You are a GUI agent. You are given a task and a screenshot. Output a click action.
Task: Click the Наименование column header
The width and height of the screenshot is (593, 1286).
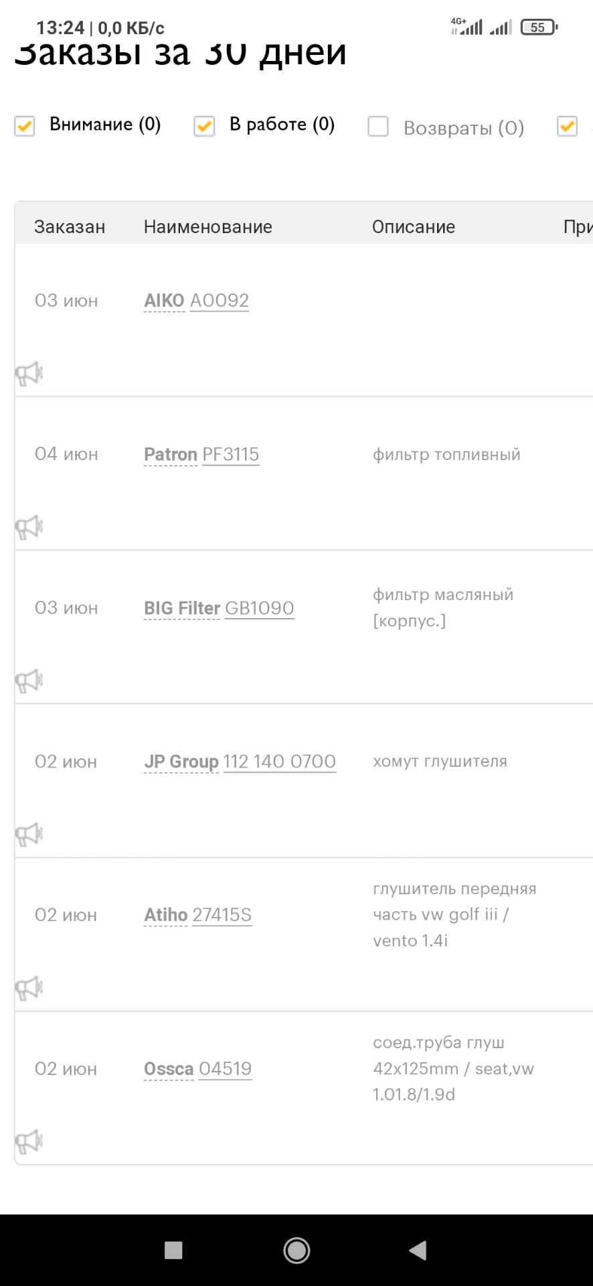(207, 227)
